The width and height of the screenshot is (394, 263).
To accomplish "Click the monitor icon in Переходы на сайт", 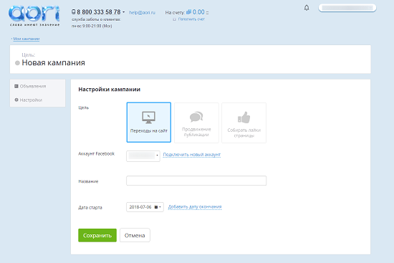I will point(148,118).
